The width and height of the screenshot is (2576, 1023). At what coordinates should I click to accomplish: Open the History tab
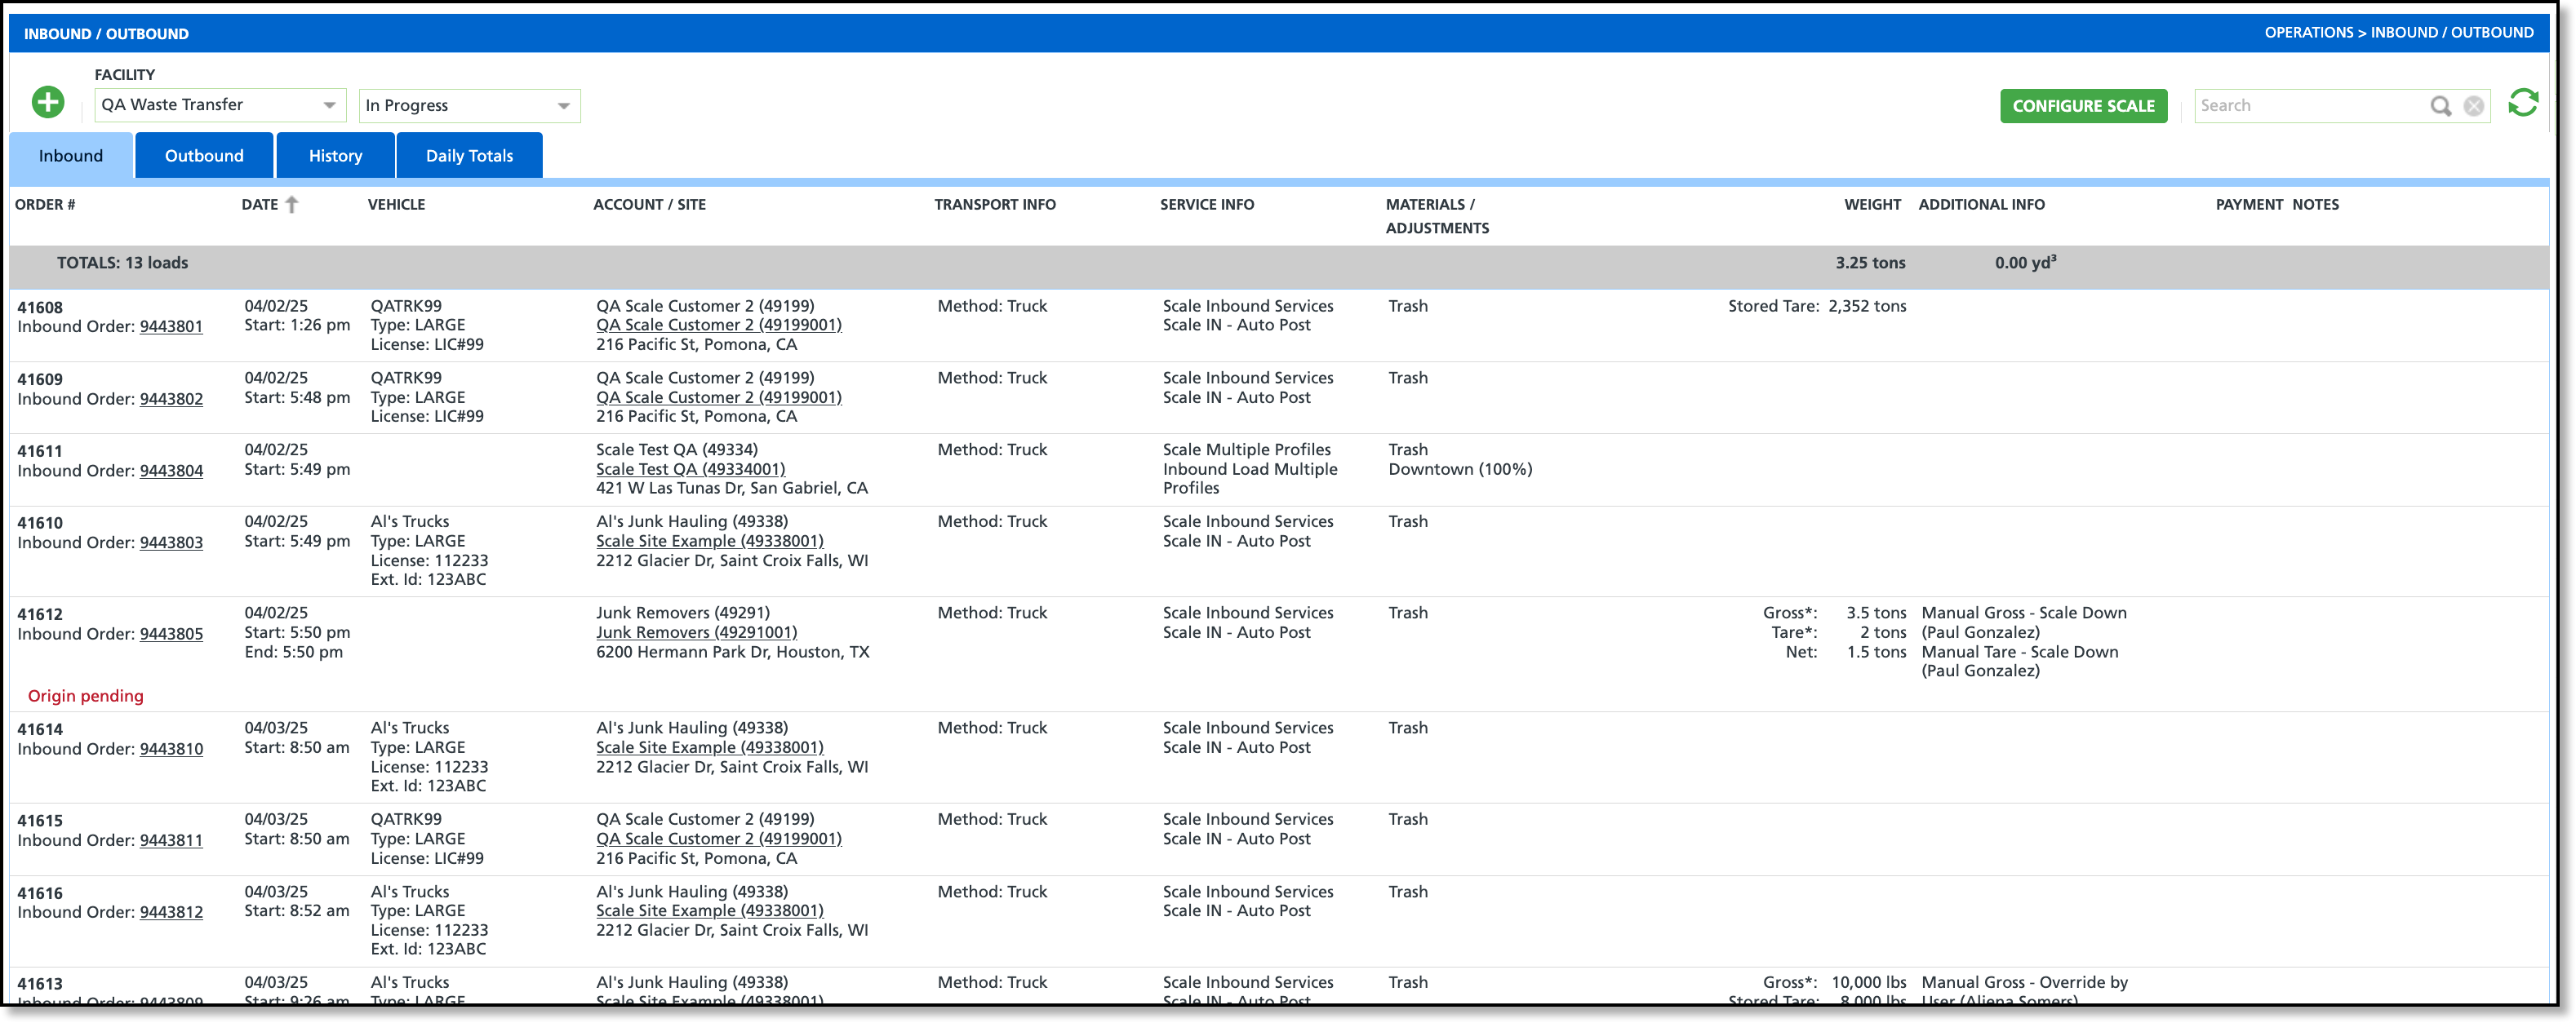tap(335, 156)
